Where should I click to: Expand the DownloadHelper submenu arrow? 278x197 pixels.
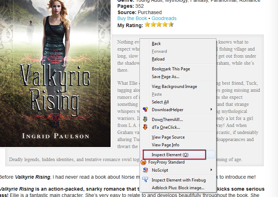[211, 109]
